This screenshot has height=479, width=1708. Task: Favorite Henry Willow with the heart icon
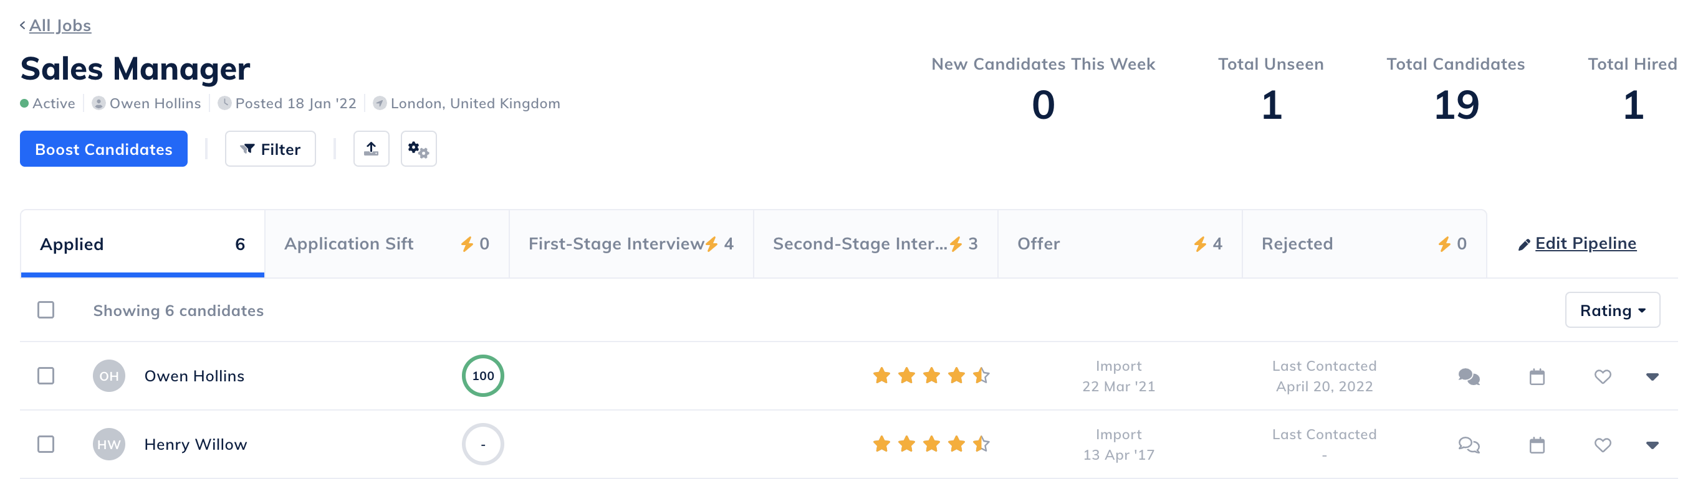[x=1602, y=445]
